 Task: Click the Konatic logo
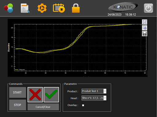tap(123, 7)
